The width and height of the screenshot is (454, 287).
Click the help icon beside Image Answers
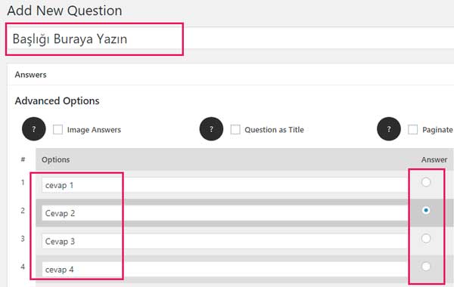point(34,129)
